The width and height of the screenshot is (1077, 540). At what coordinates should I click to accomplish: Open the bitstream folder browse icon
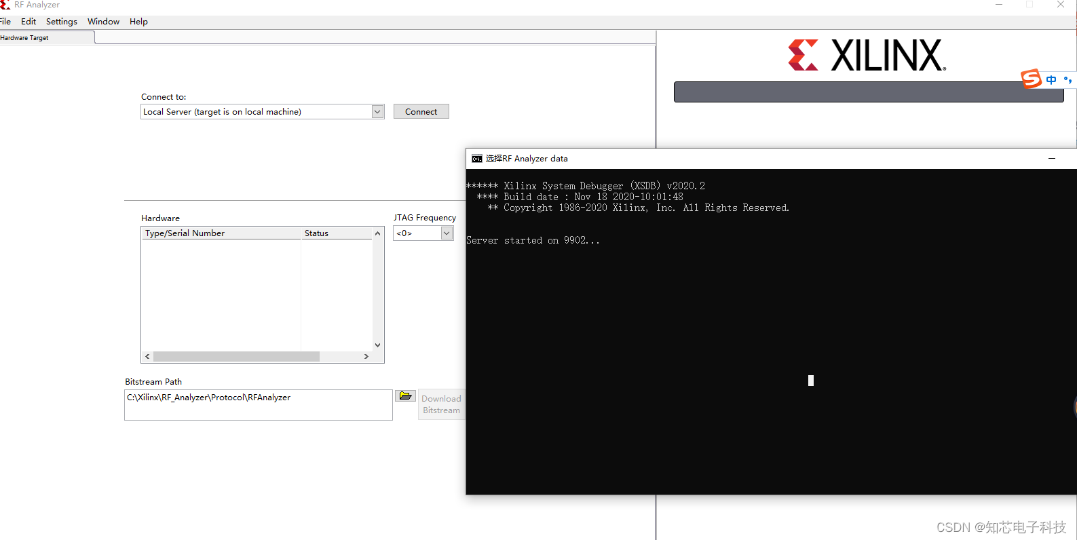pos(406,396)
